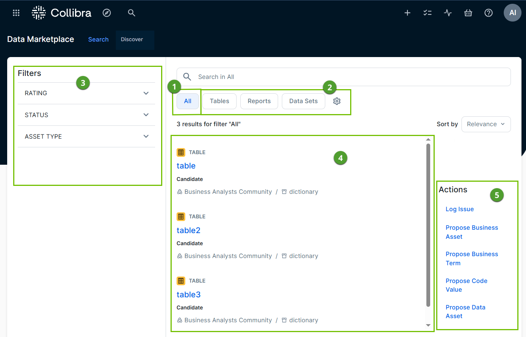Select the Tables filter tab
The image size is (526, 337).
[x=220, y=101]
